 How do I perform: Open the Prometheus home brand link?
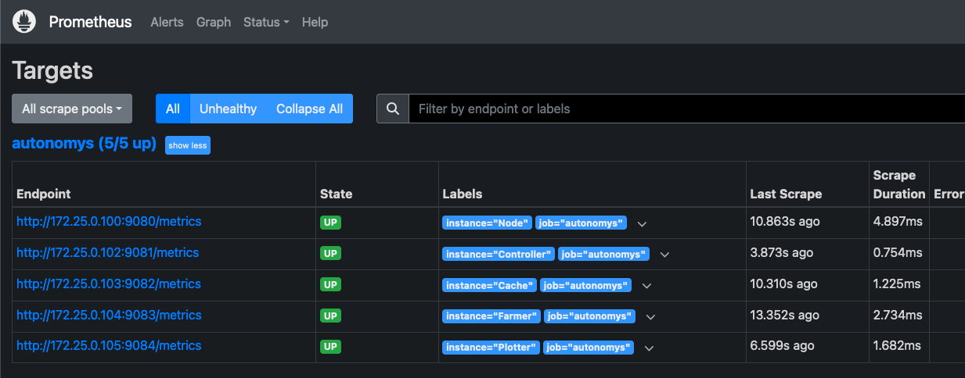pos(90,22)
